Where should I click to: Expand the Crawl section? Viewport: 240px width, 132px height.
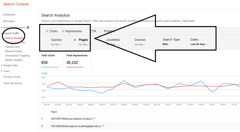tap(6, 71)
